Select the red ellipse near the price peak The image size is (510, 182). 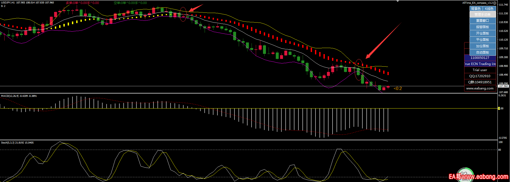tap(183, 14)
